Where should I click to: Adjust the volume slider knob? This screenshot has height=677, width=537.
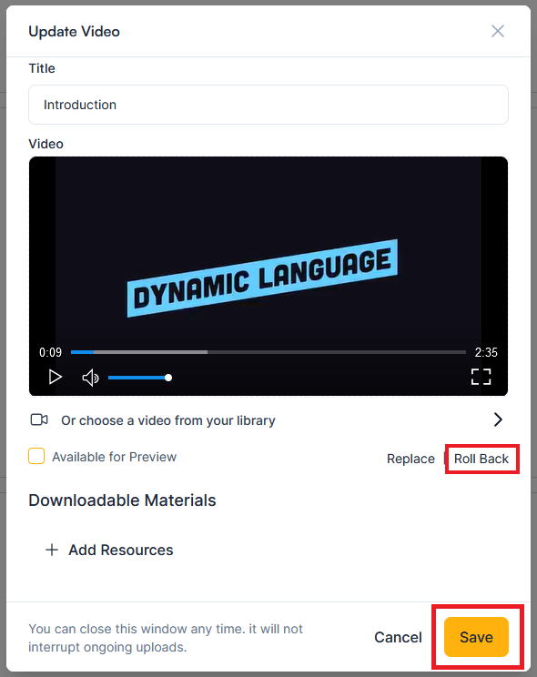pos(168,378)
